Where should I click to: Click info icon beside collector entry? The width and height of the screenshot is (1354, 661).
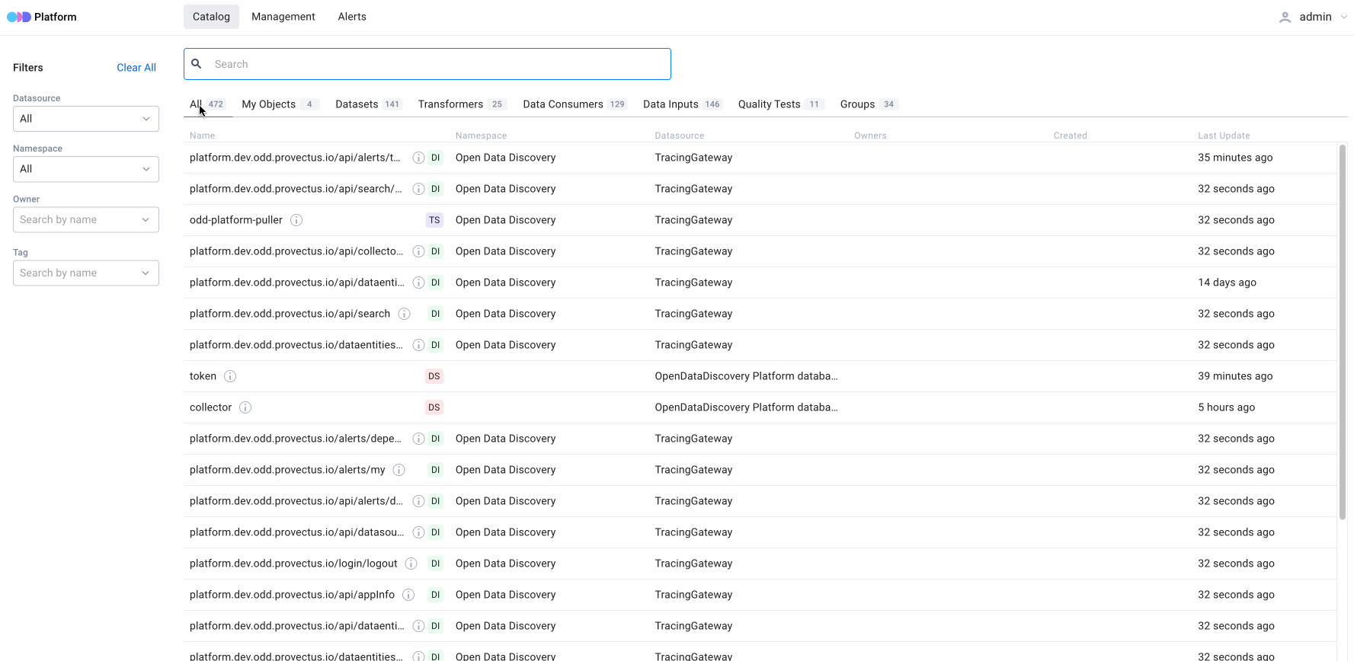tap(245, 407)
